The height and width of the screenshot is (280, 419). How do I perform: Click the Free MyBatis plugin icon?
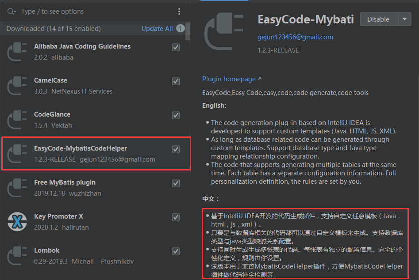[17, 188]
